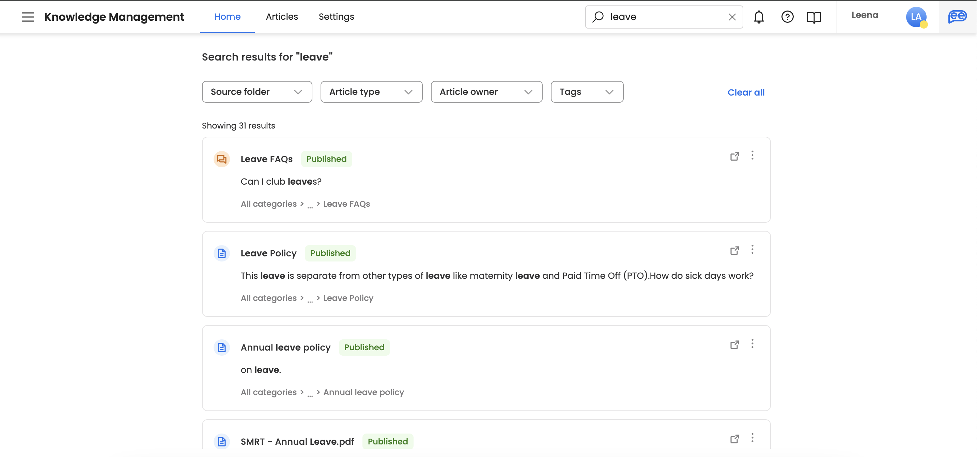The width and height of the screenshot is (977, 457).
Task: Open the Article owner dropdown
Action: tap(486, 92)
